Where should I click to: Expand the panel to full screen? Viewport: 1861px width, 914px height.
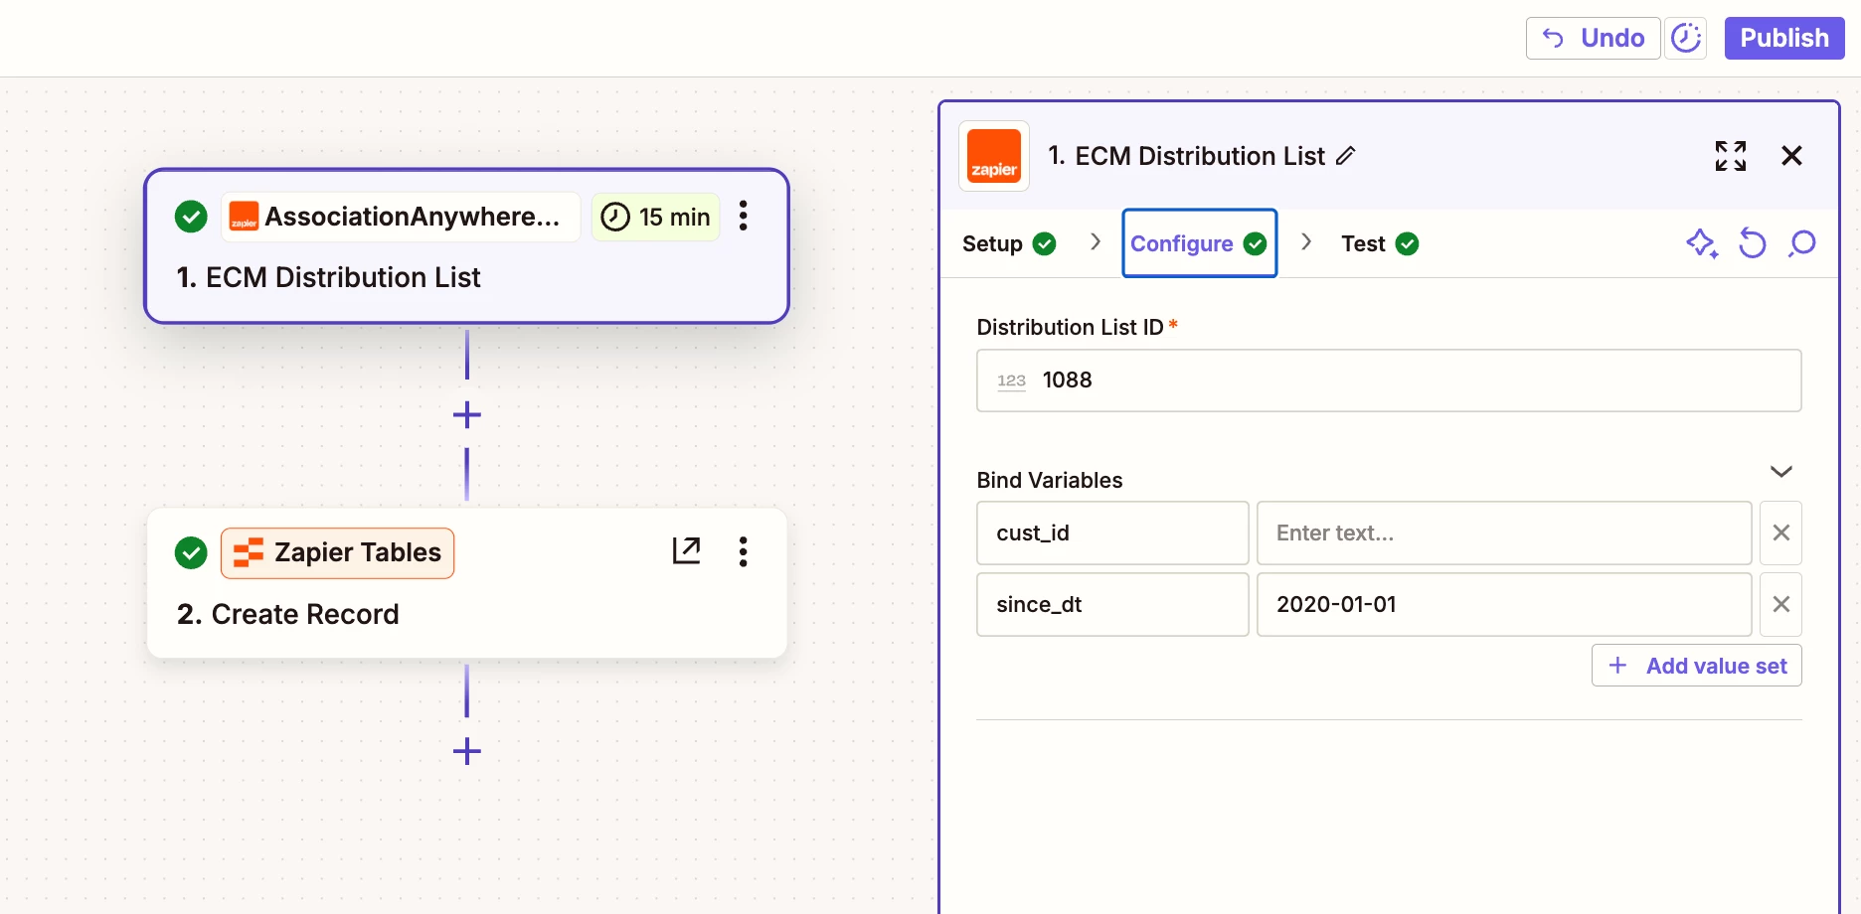(1731, 156)
